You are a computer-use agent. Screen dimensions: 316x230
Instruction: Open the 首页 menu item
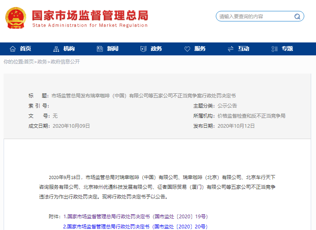tap(25, 49)
